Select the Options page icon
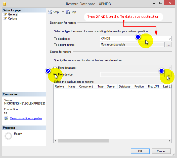Viewport: 177px width, 158px height. click(x=5, y=18)
